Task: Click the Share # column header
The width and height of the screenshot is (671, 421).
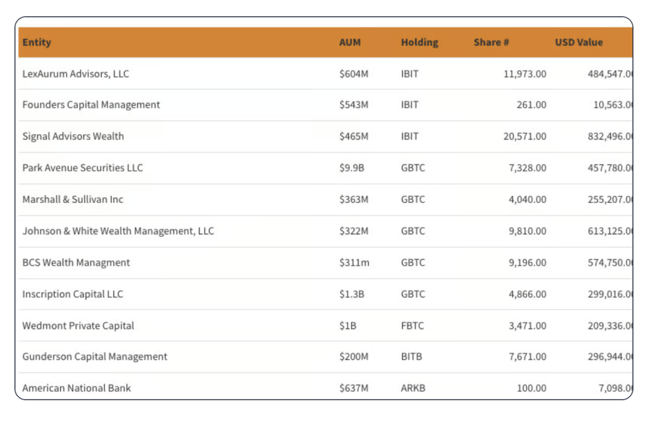Action: point(491,42)
